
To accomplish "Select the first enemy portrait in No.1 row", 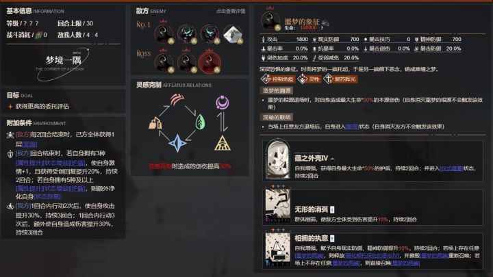I will 164,34.
